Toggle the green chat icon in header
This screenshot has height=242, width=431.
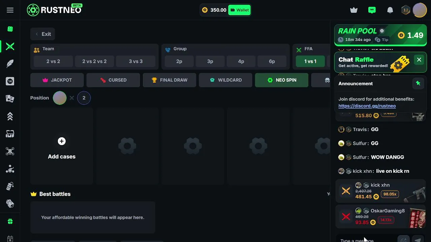pyautogui.click(x=372, y=10)
